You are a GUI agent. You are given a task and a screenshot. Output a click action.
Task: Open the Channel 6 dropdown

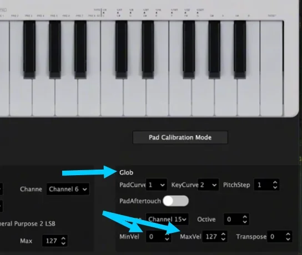click(x=68, y=189)
